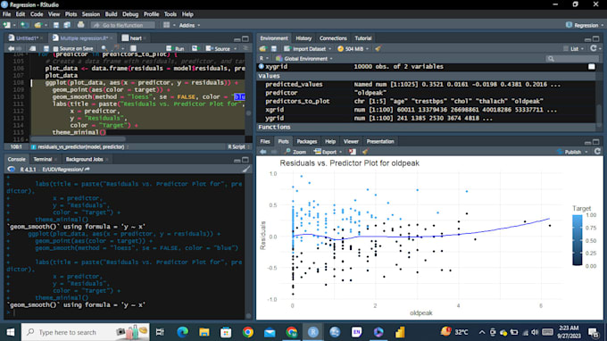
Task: Re-run the previous code region
Action: tap(195, 49)
